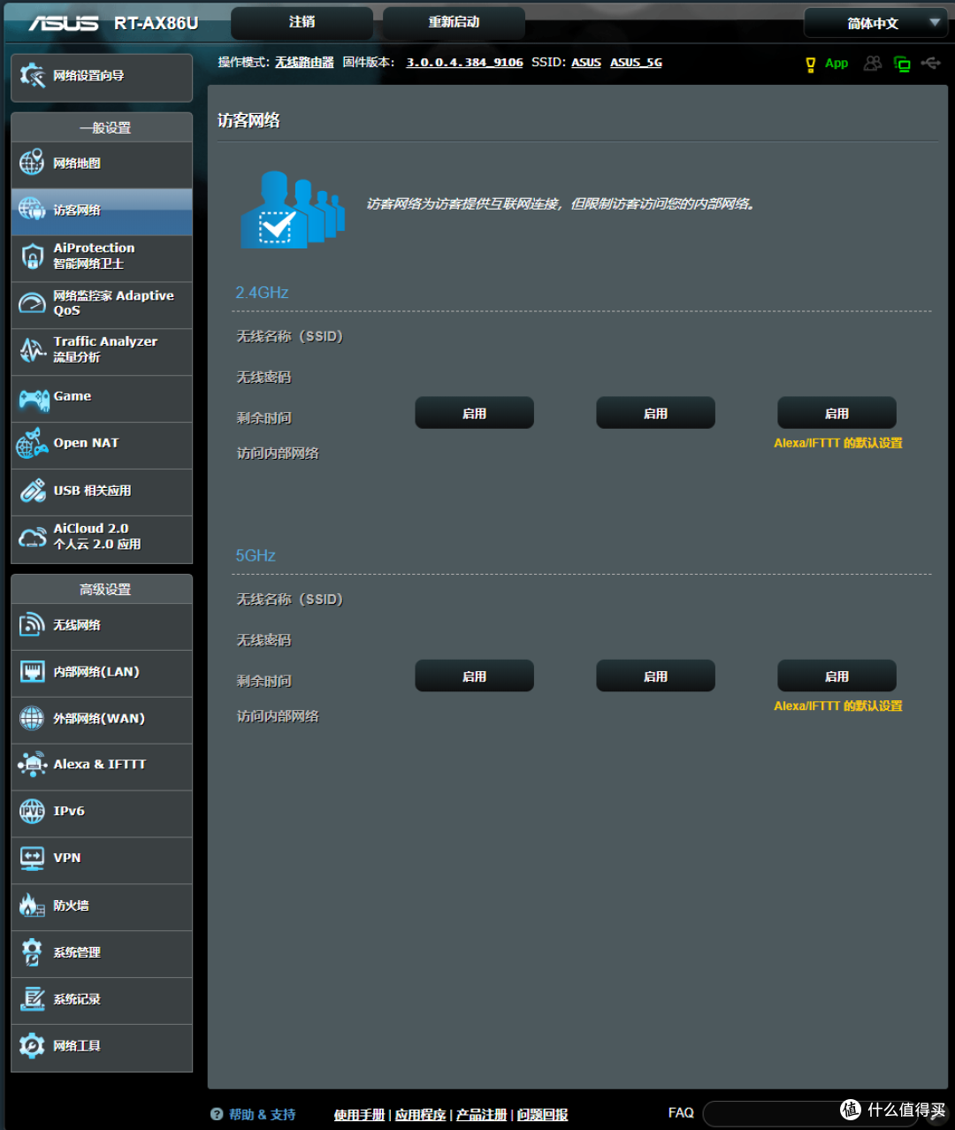
Task: Open AiProtection shield icon
Action: 33,256
